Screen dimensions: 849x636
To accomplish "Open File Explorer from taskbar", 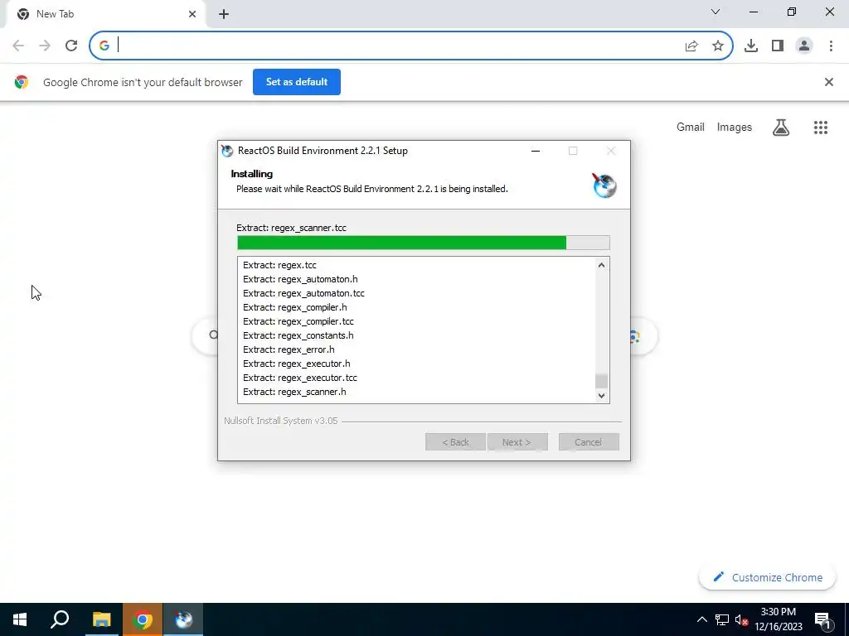I will [x=101, y=619].
